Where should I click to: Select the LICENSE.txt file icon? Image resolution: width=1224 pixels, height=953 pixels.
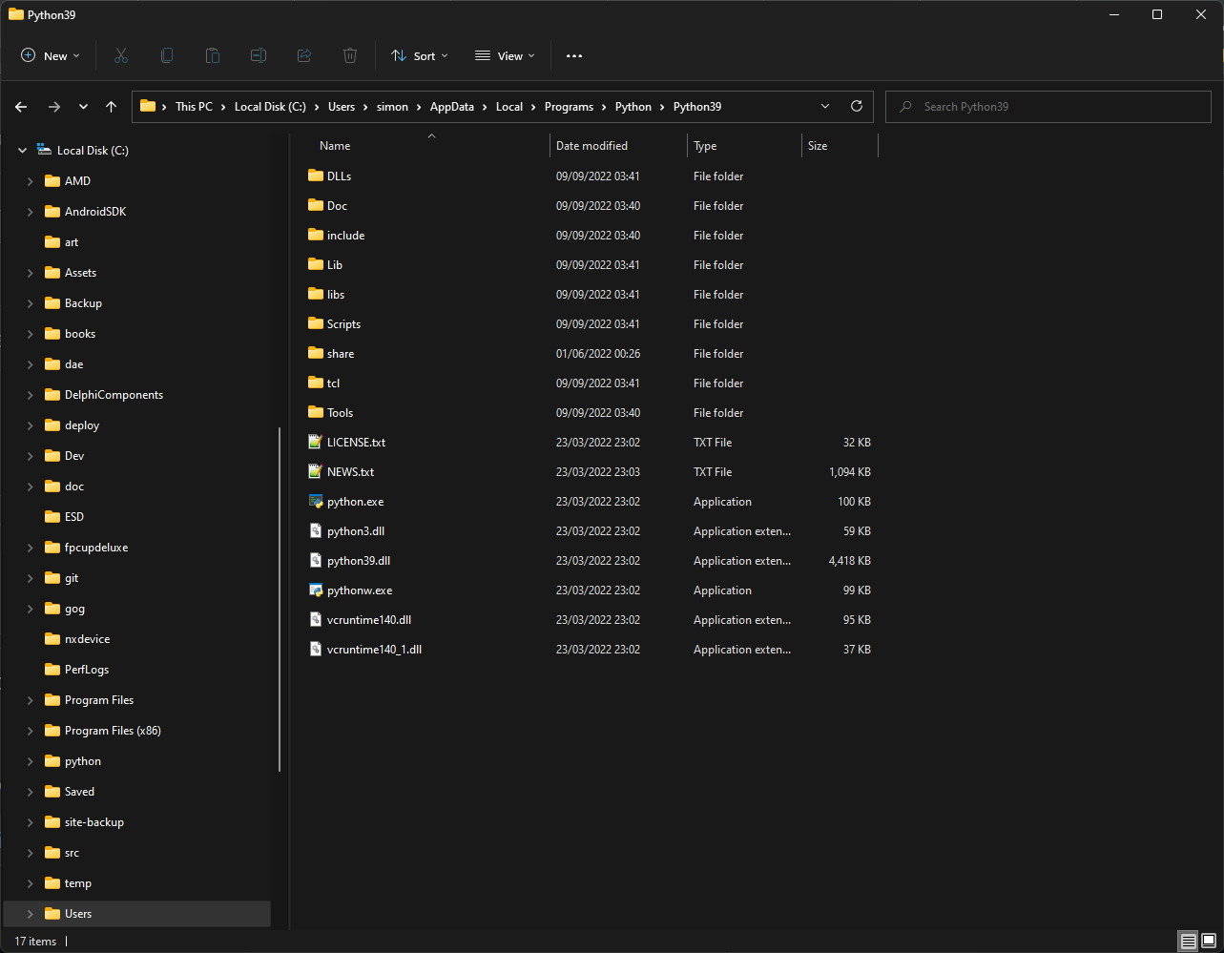coord(317,443)
